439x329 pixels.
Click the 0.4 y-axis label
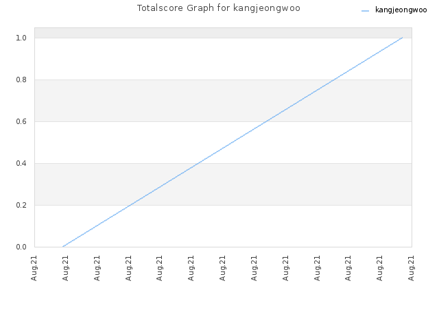point(21,163)
